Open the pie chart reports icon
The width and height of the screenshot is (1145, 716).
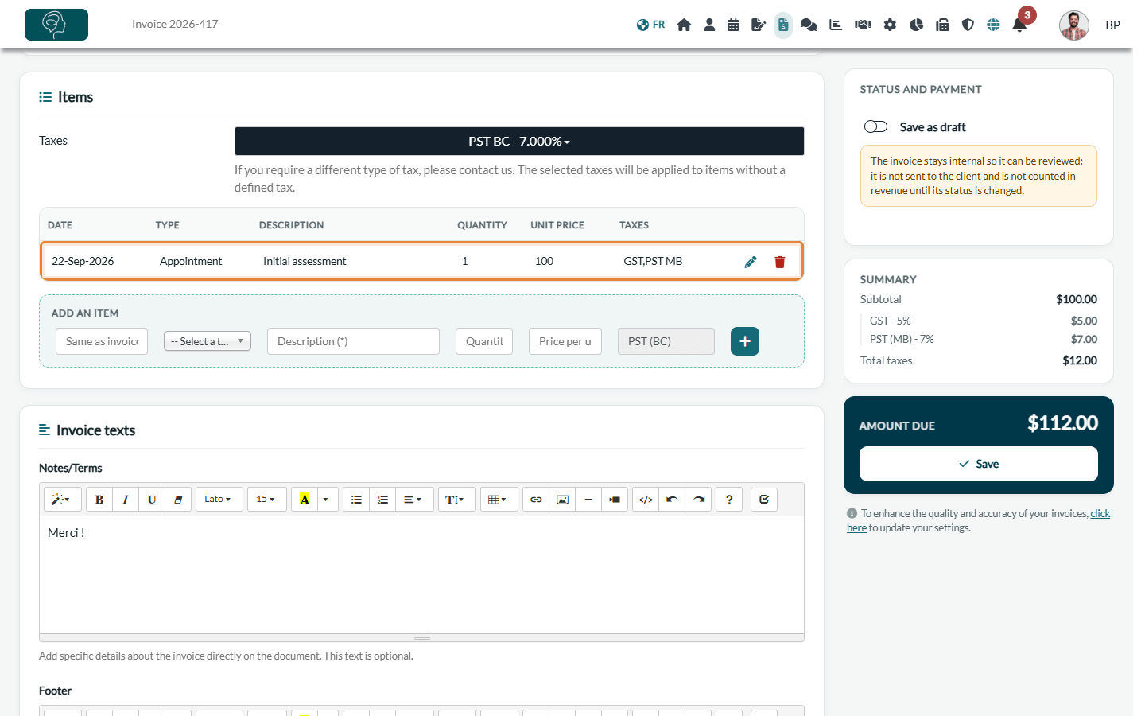click(916, 25)
